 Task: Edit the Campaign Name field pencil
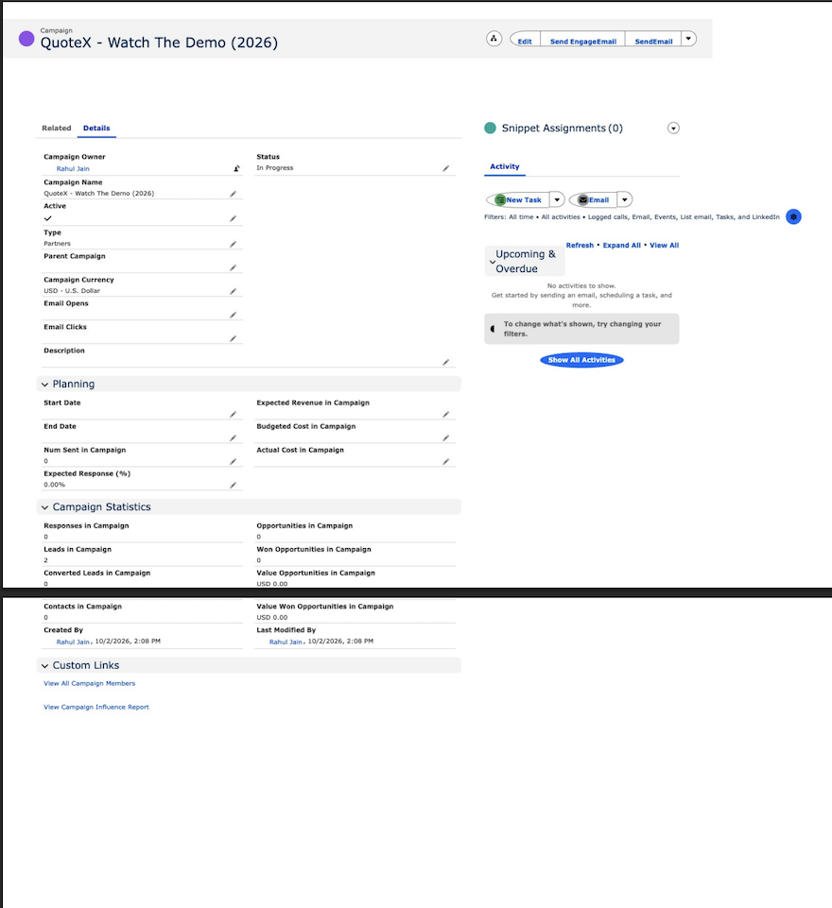point(233,194)
